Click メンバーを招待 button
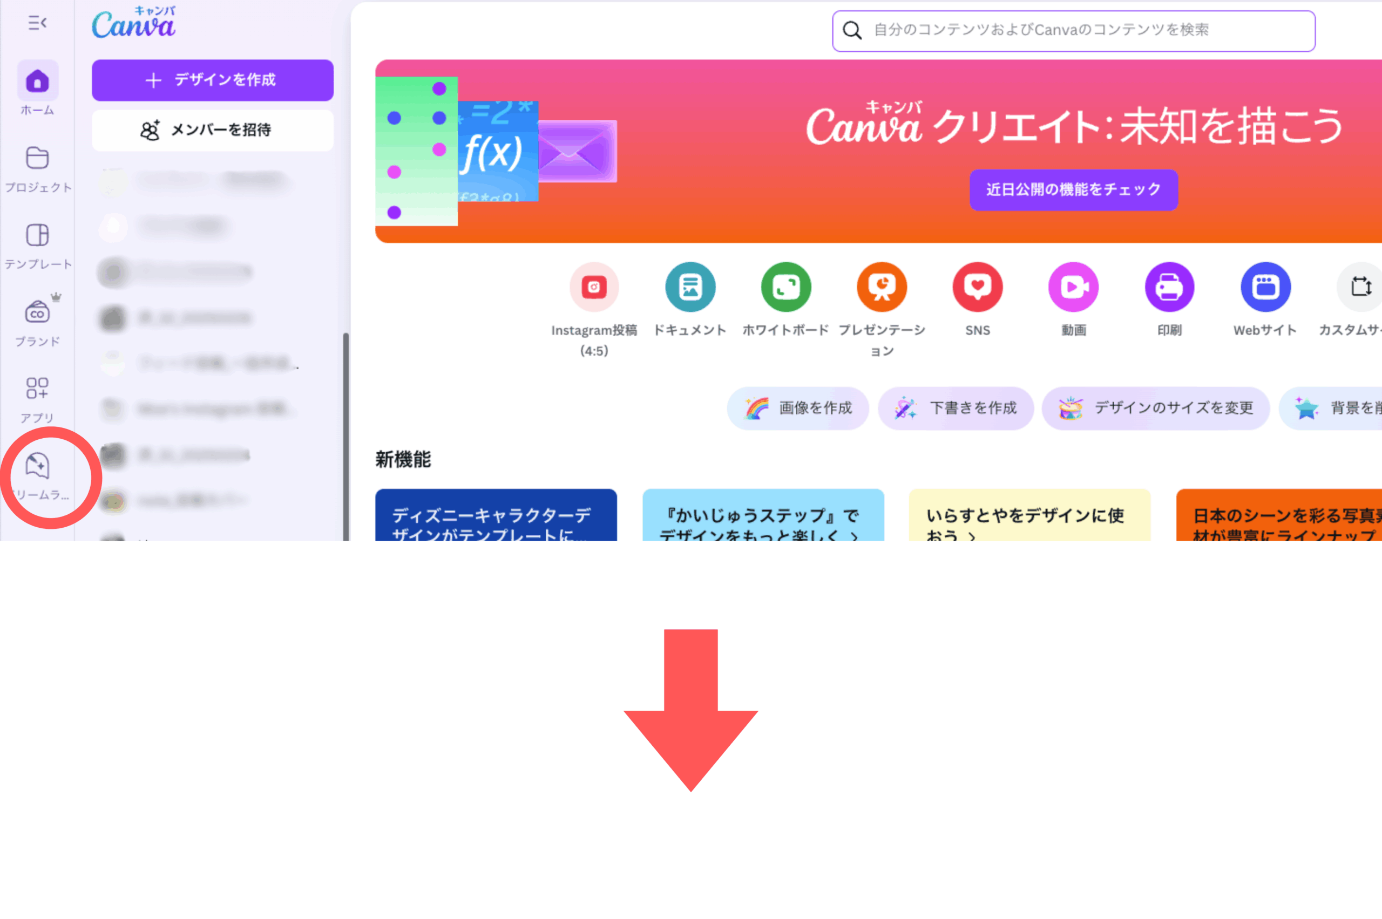 click(x=212, y=130)
